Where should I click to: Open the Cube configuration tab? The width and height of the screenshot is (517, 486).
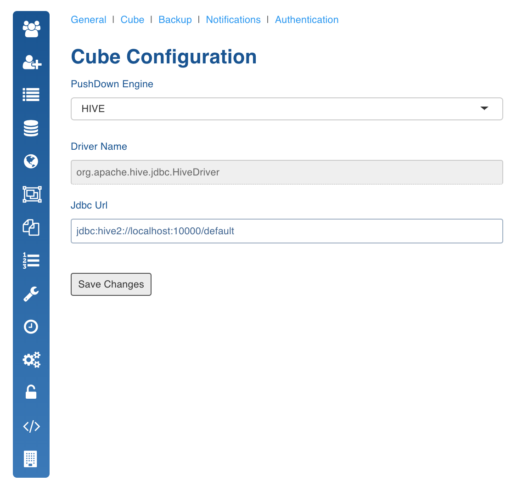(132, 20)
